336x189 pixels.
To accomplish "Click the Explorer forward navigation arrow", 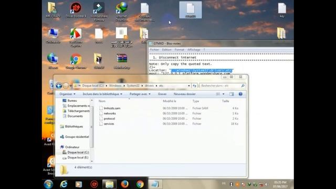I will coord(66,86).
